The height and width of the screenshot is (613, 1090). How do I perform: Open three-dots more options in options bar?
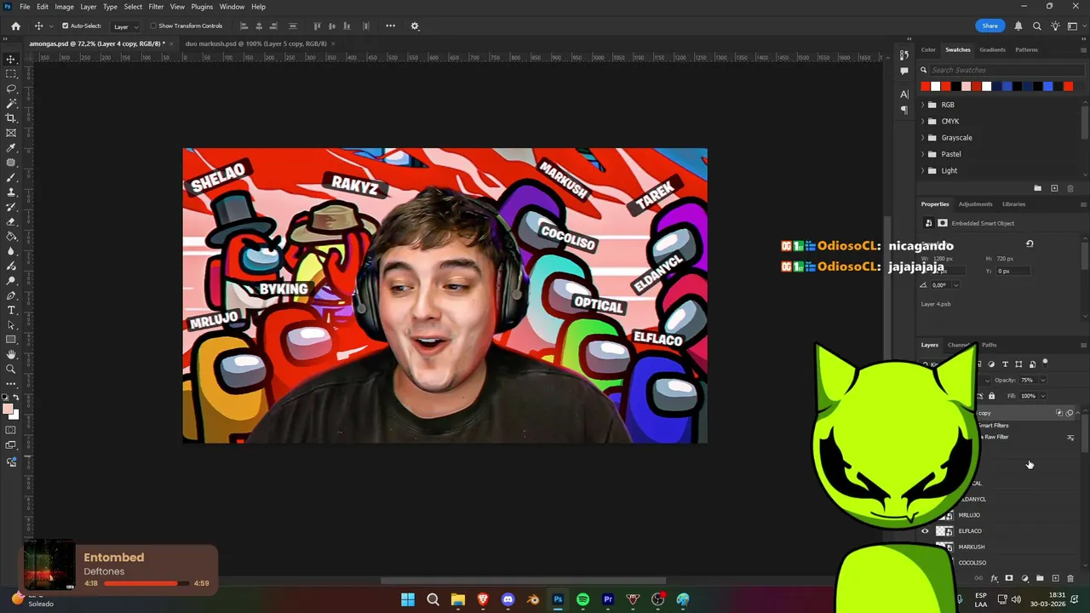[390, 26]
